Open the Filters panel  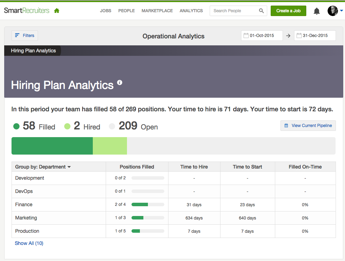[25, 36]
